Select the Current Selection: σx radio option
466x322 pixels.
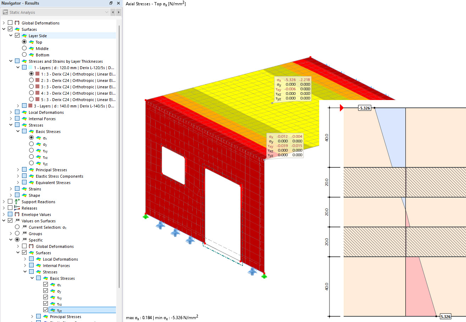pyautogui.click(x=17, y=227)
